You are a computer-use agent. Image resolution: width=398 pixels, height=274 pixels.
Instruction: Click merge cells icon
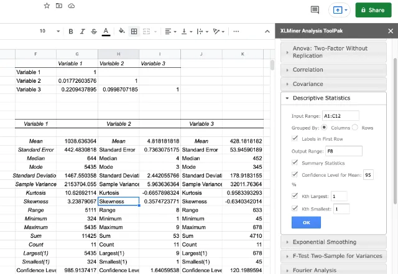147,32
